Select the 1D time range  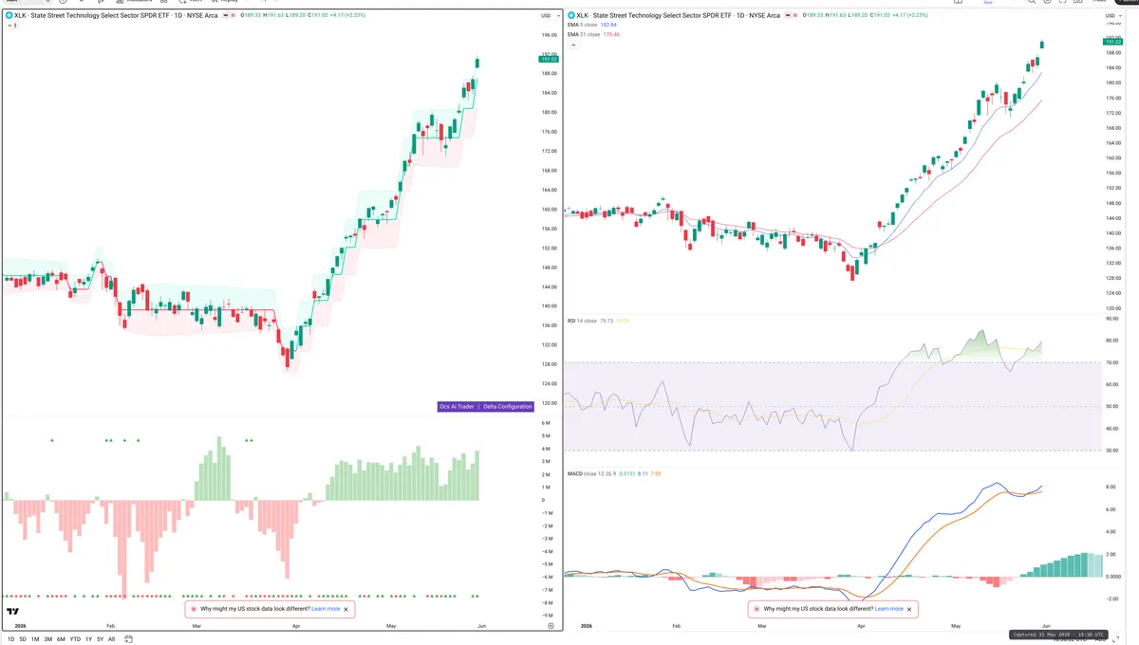pos(11,639)
